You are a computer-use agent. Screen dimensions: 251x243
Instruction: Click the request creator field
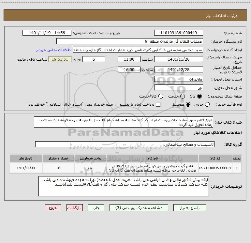click(x=138, y=50)
